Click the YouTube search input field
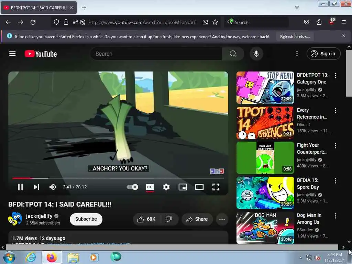 [x=156, y=54]
